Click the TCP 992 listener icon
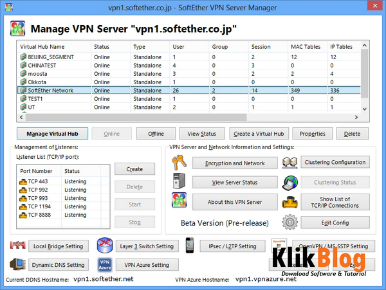 (x=23, y=190)
